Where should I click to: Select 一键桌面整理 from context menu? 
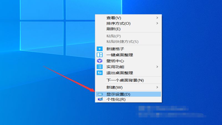point(128,55)
